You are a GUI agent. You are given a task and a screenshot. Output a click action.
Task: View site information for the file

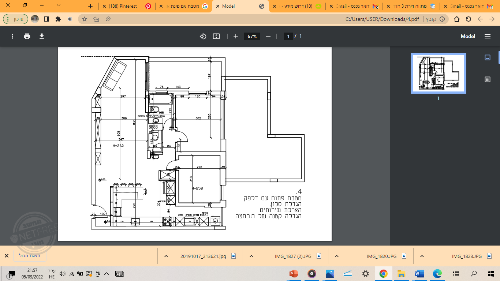(x=442, y=19)
